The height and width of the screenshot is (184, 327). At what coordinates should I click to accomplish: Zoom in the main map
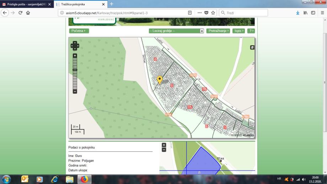click(x=75, y=56)
